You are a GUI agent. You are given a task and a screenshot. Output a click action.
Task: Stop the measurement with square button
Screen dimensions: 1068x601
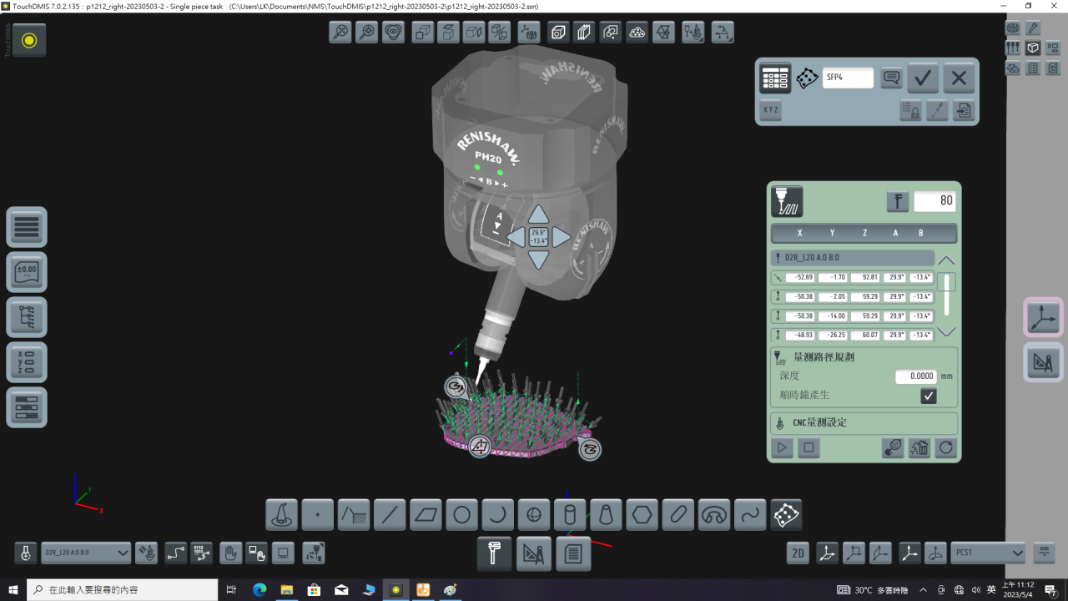tap(808, 448)
